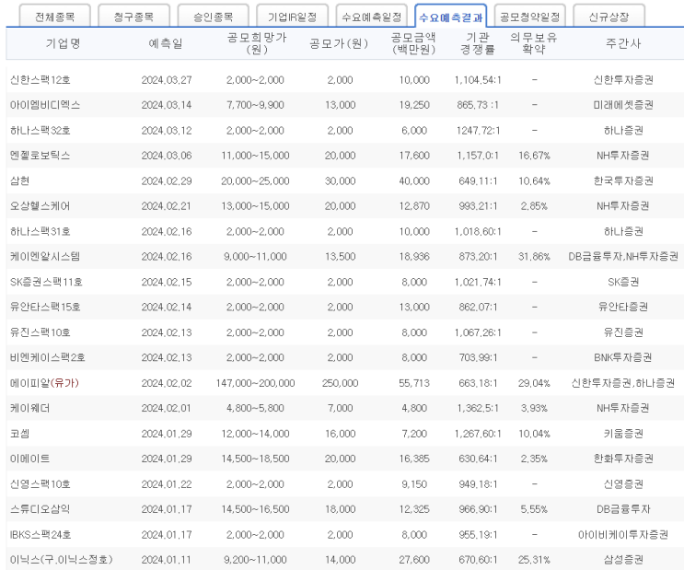This screenshot has width=684, height=570.
Task: Open company link 신한스팩12호
Action: (41, 80)
